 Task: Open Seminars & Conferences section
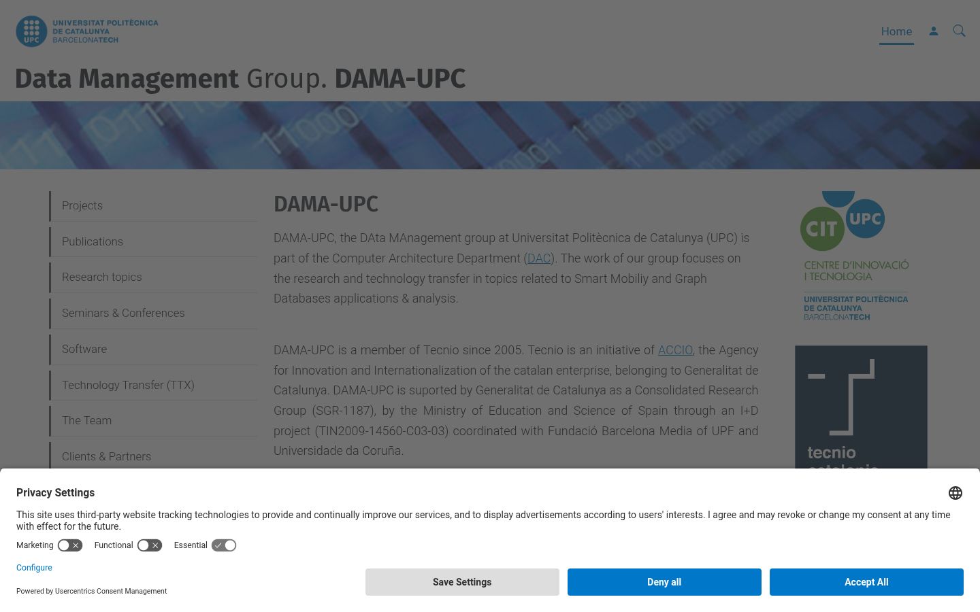(x=154, y=313)
